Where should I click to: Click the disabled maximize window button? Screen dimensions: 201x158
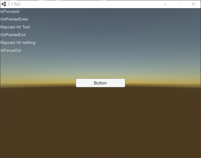[179, 4]
